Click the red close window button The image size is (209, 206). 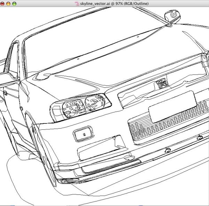[2, 3]
